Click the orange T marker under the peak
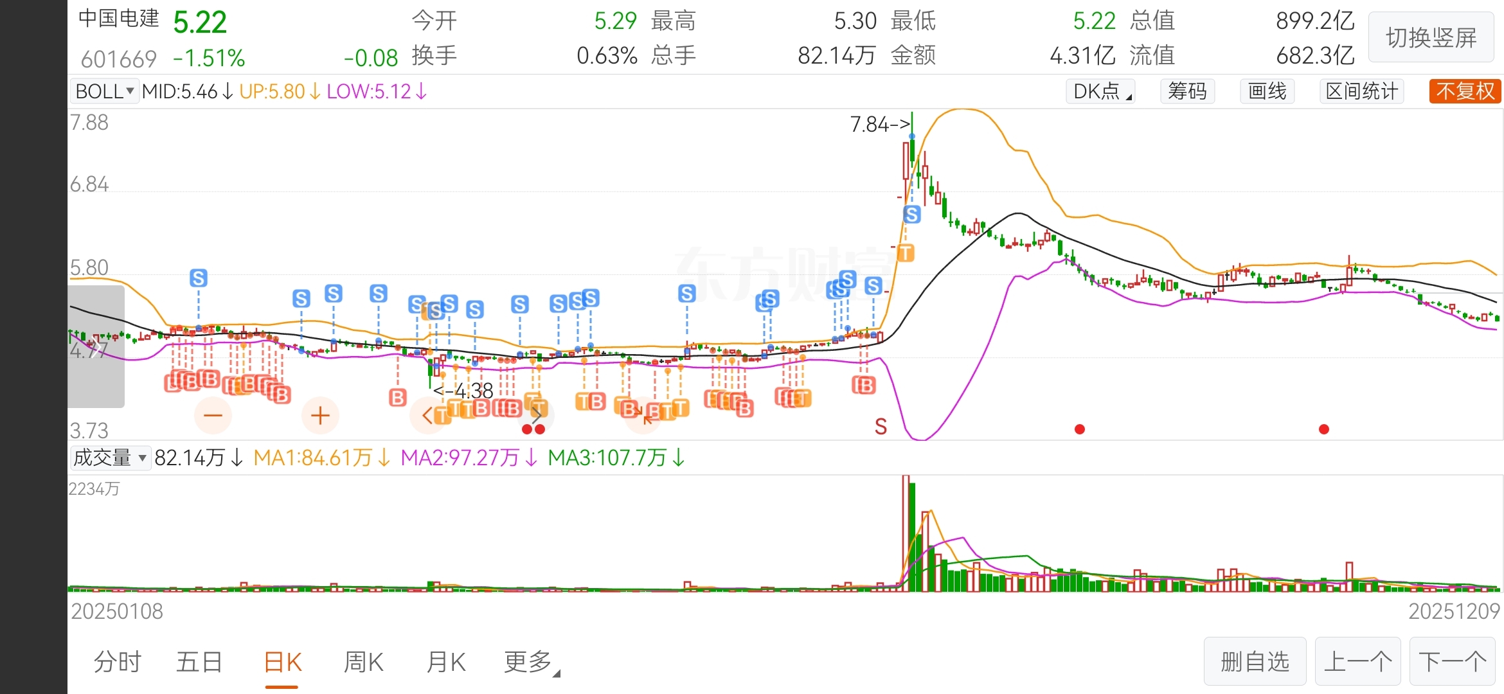Image resolution: width=1504 pixels, height=694 pixels. [906, 253]
